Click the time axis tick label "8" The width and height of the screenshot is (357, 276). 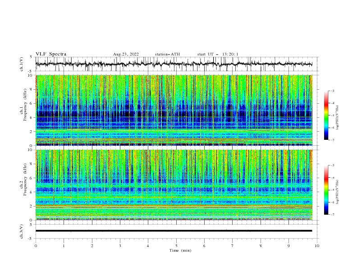click(x=261, y=246)
